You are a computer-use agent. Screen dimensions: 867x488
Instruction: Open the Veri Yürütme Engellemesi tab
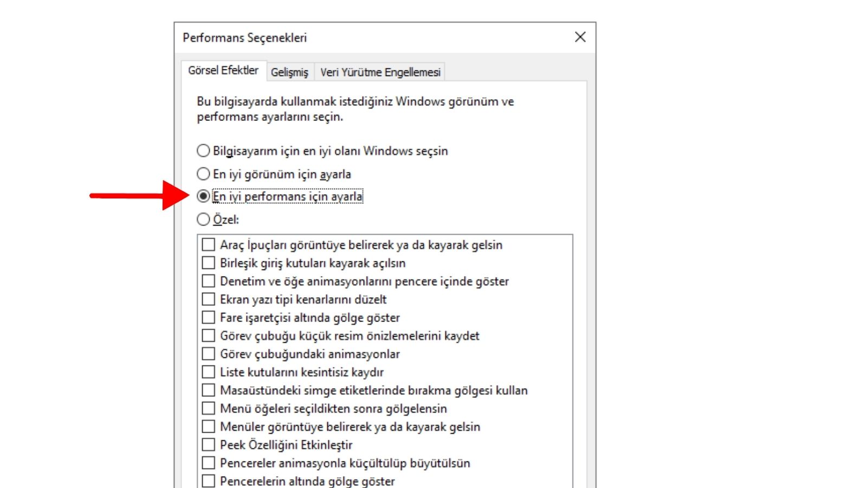(380, 72)
